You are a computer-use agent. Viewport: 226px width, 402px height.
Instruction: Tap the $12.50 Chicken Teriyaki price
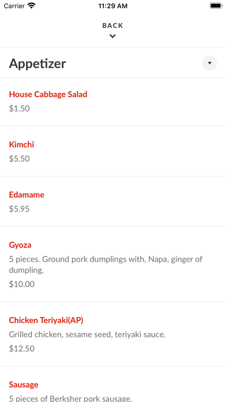click(x=22, y=348)
